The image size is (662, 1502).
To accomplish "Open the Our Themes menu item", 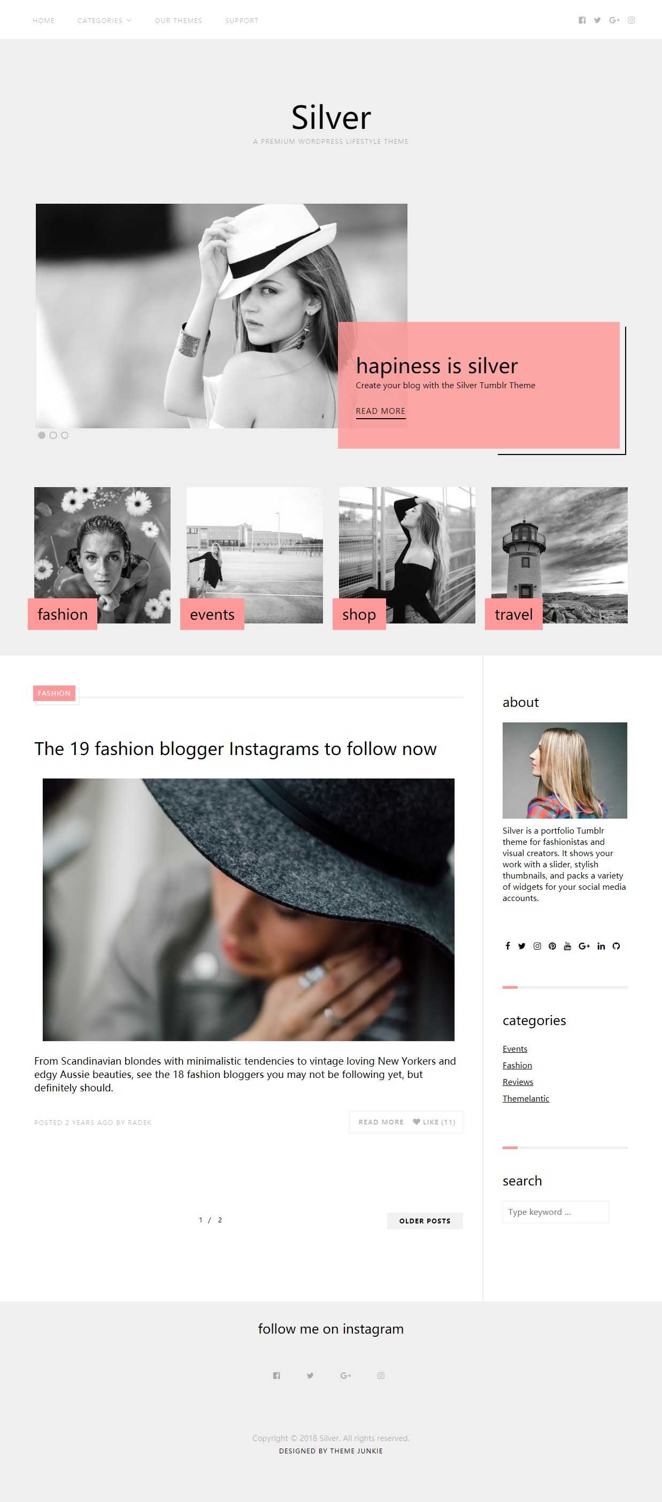I will click(x=179, y=20).
